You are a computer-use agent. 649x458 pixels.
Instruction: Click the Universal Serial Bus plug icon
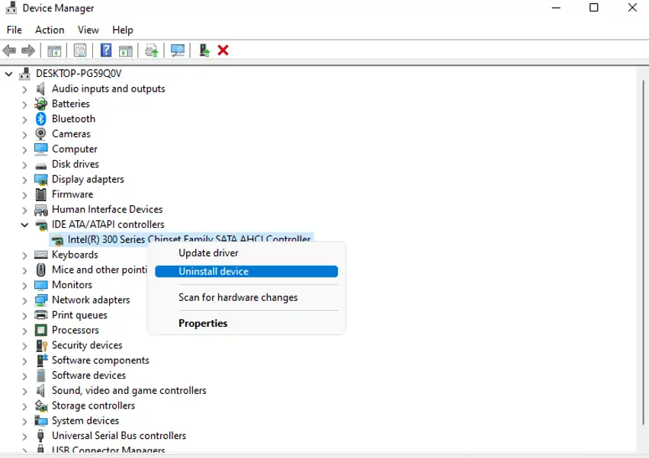pyautogui.click(x=40, y=436)
